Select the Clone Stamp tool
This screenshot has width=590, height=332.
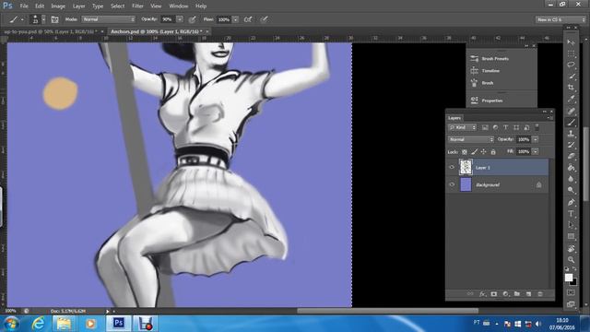(x=571, y=133)
